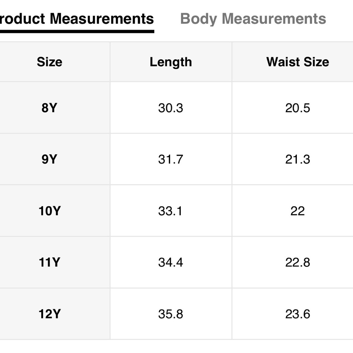Click the 31.7 length value for 9Y
This screenshot has height=353, width=353.
(170, 160)
